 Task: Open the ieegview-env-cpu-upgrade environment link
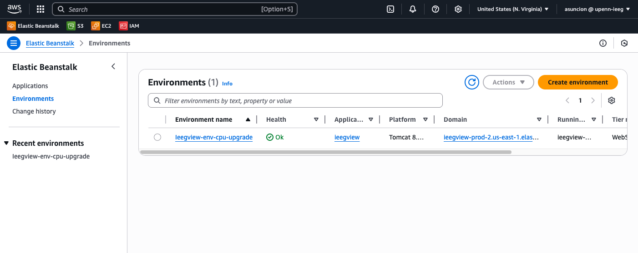[214, 137]
